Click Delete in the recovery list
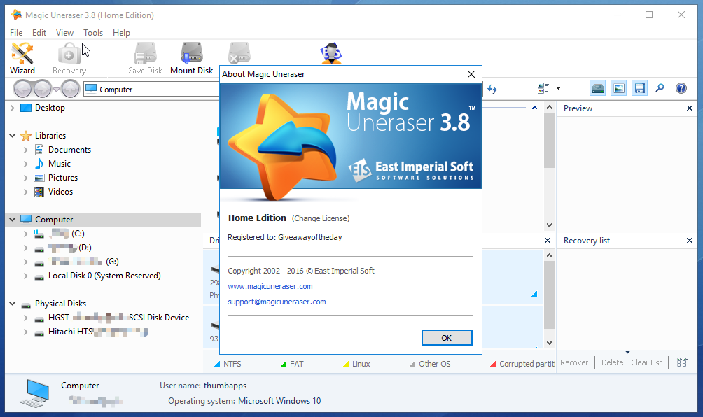 [612, 362]
